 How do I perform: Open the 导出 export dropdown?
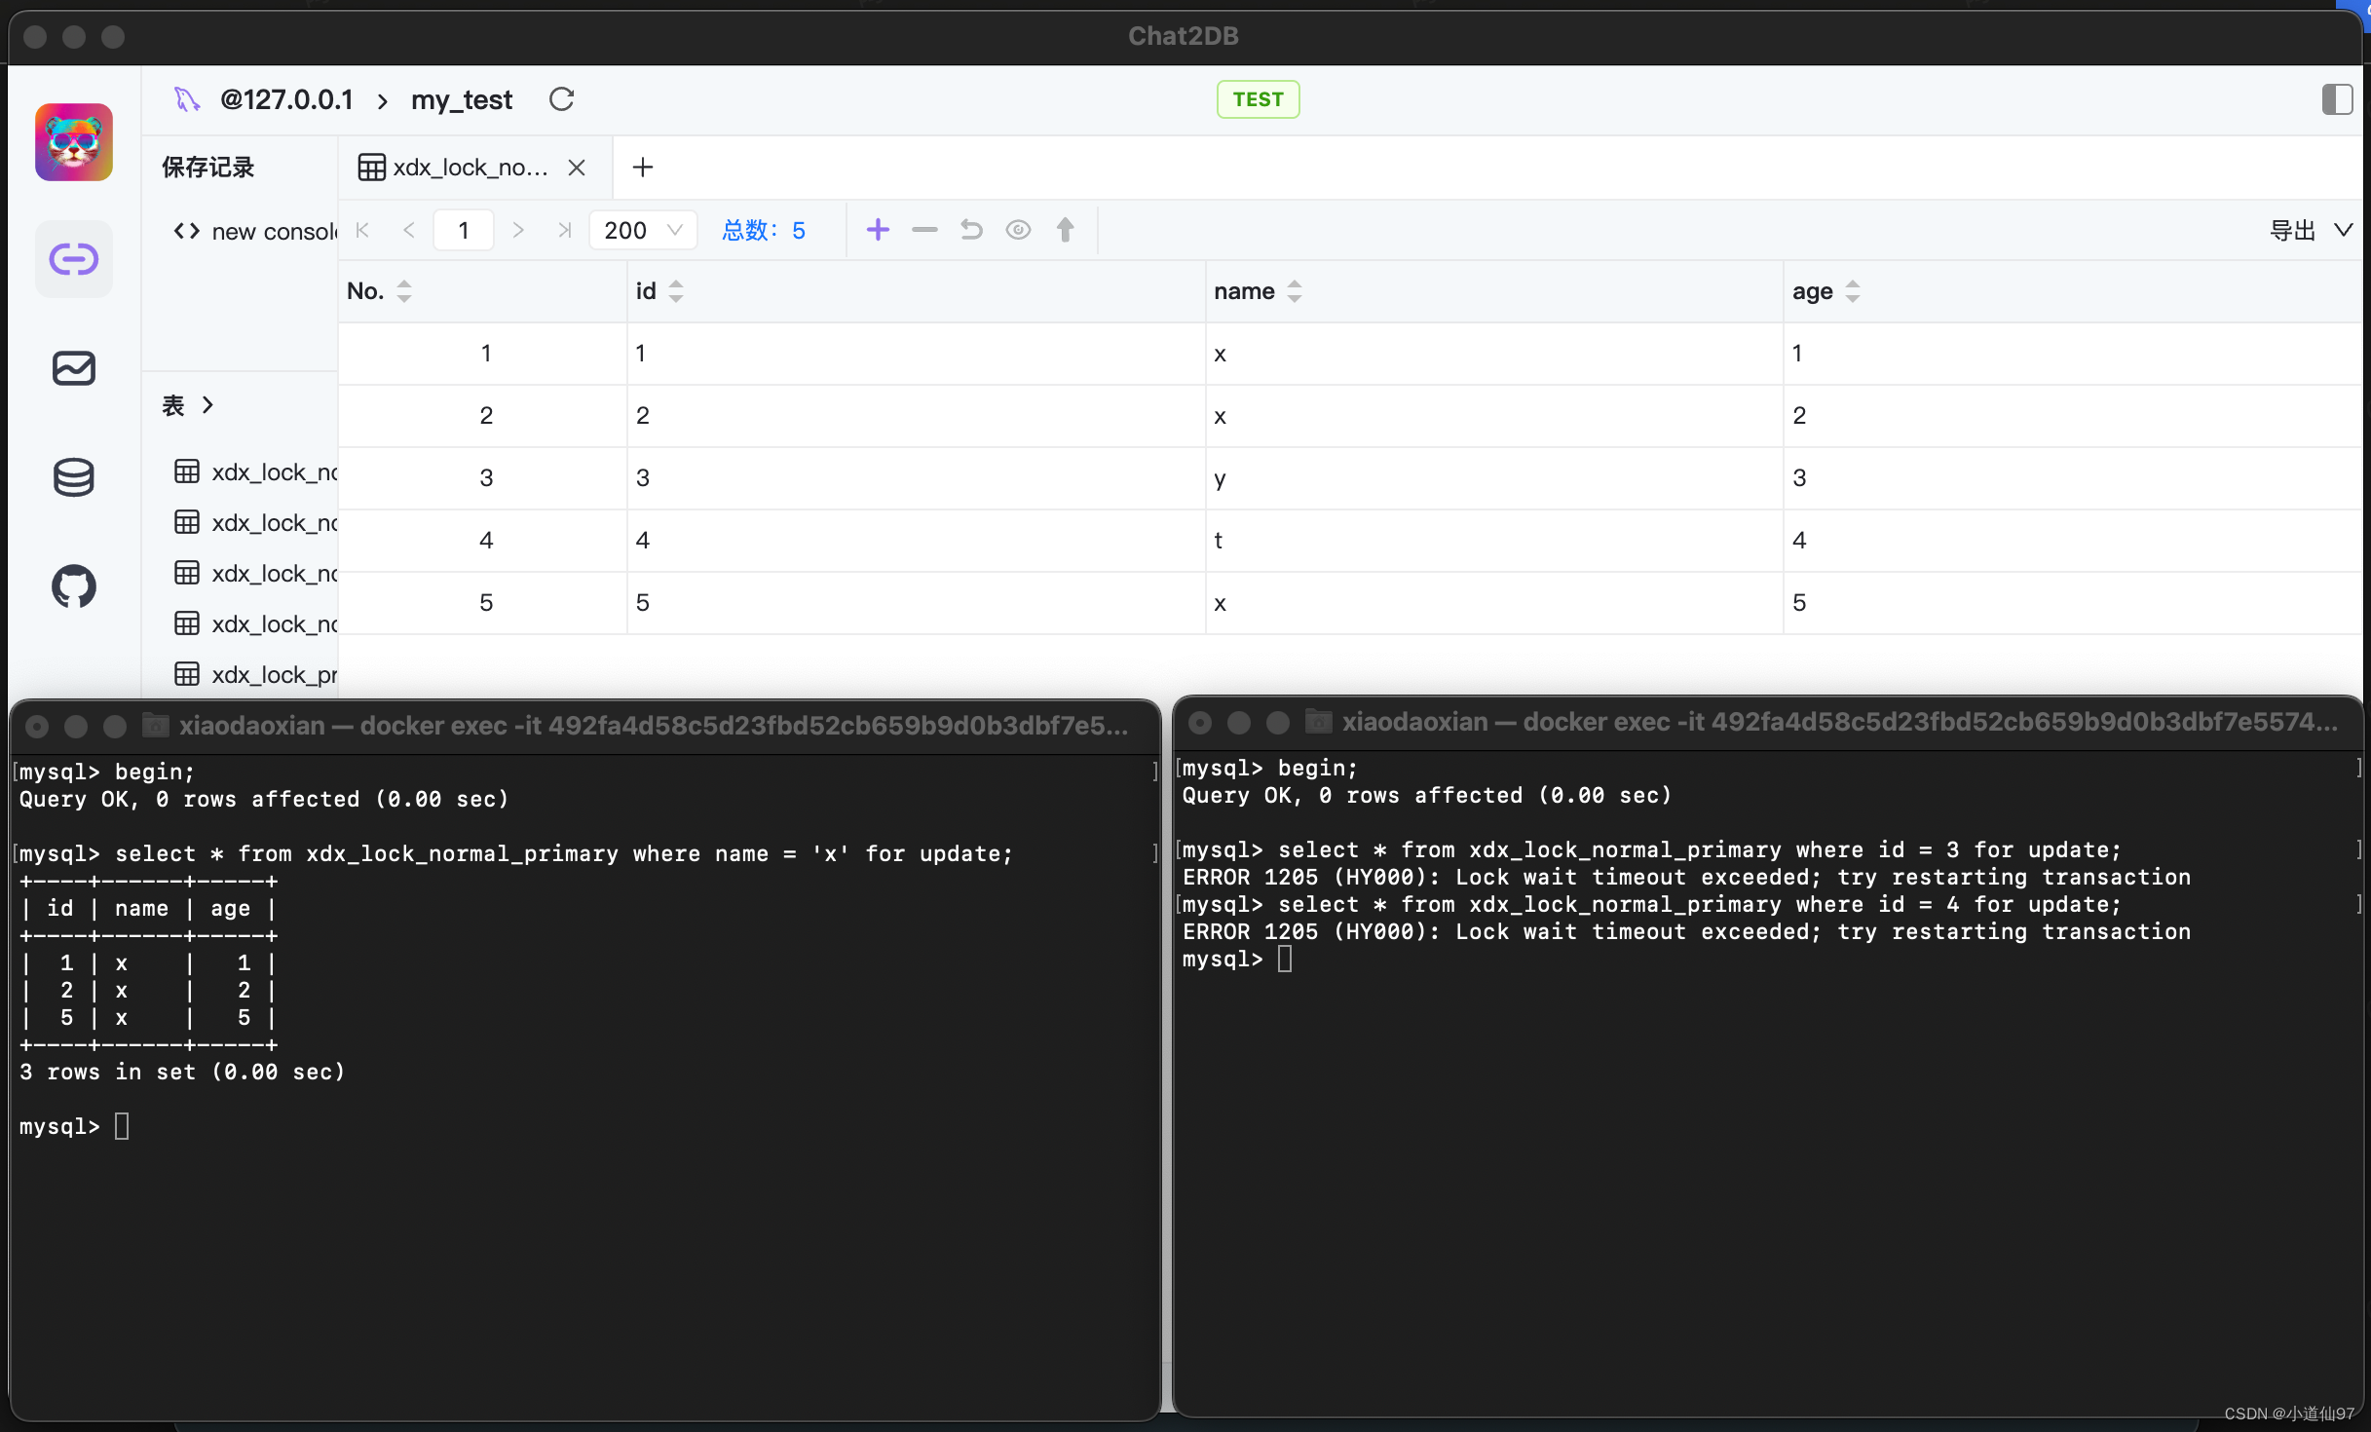tap(2311, 231)
